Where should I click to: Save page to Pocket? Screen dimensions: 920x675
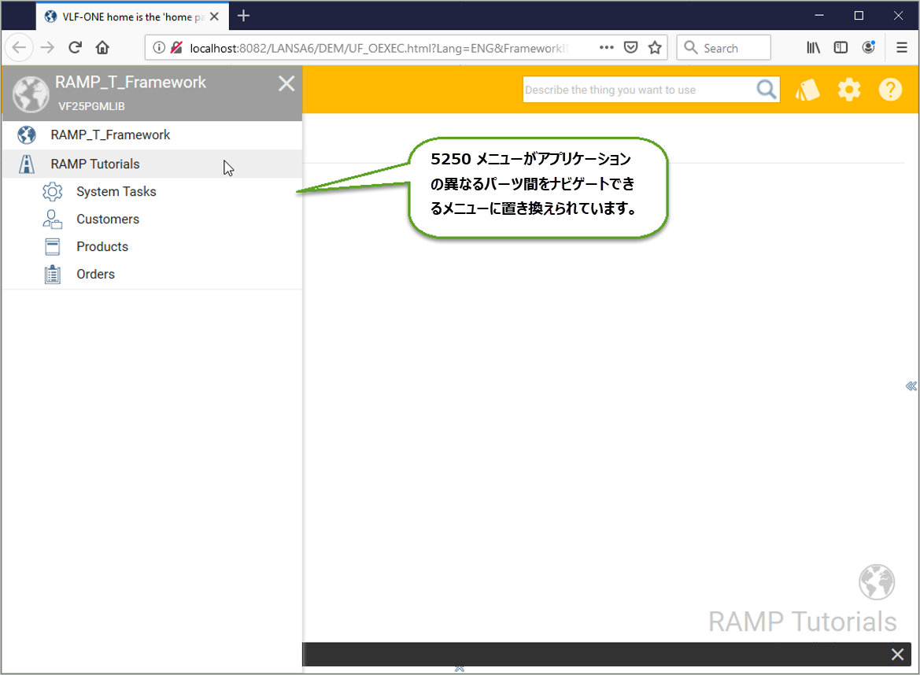(x=630, y=47)
